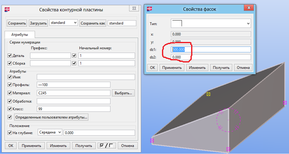This screenshot has width=289, height=154.
Task: Select the yellow handle point on the plate
Action: [208, 94]
